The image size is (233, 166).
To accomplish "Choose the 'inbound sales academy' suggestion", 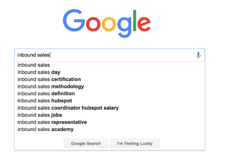I will click(110, 129).
